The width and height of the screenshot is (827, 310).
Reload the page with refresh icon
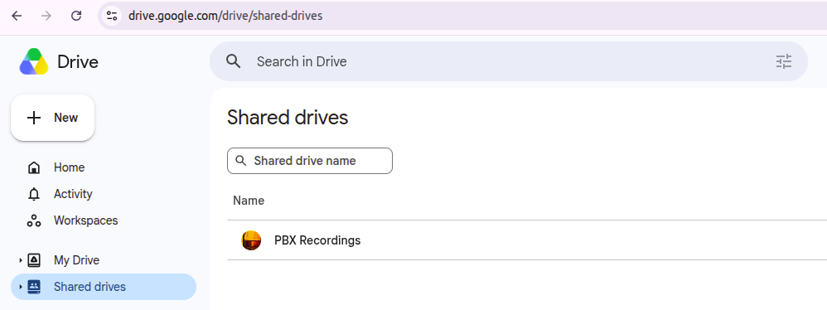76,16
